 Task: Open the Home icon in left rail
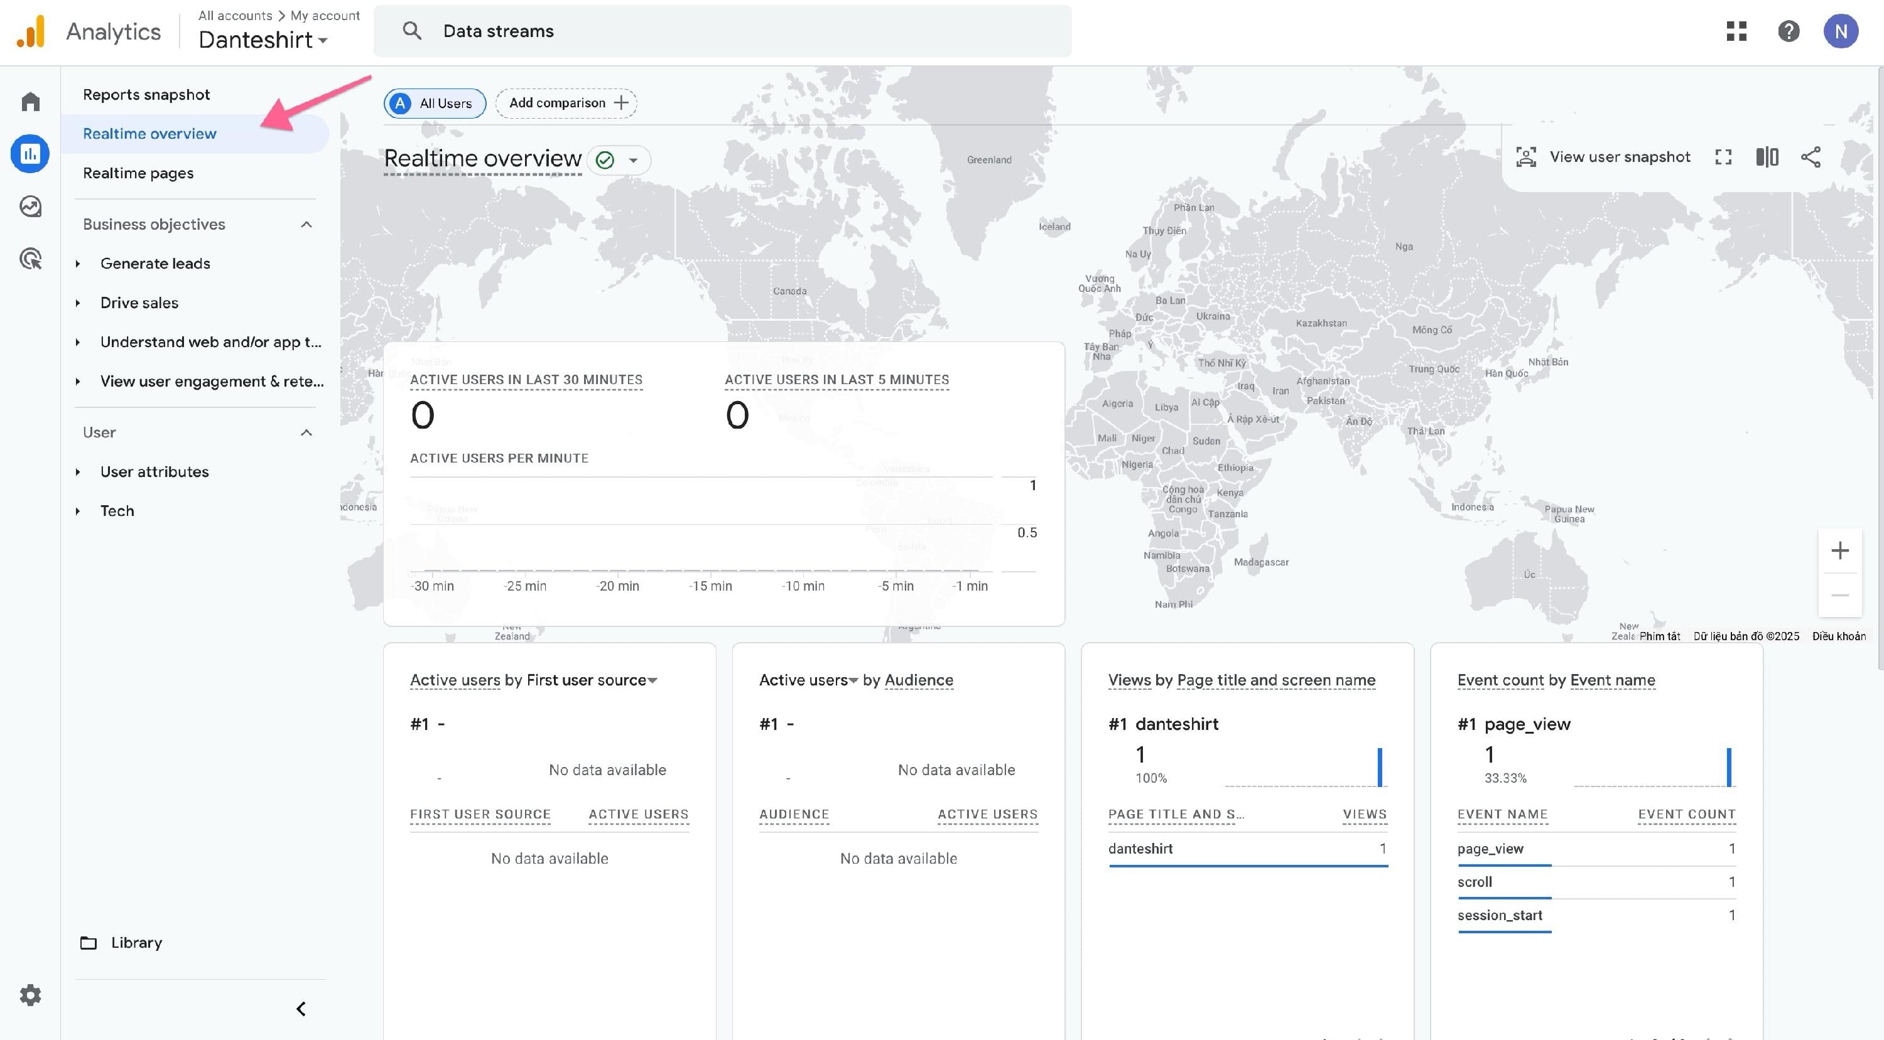point(30,101)
